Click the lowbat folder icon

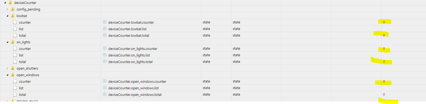coord(13,16)
